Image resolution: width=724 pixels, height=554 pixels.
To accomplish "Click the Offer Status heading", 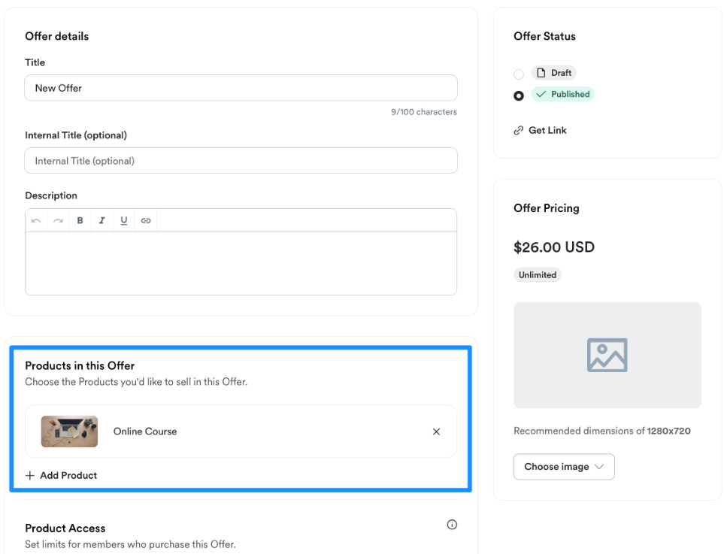I will [544, 36].
